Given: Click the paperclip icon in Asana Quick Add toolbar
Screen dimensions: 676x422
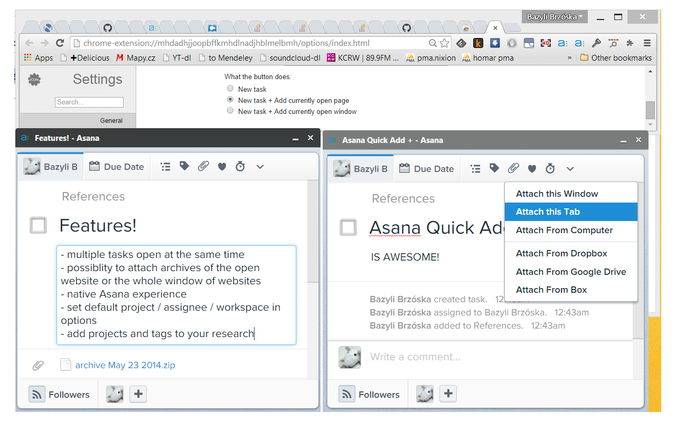Looking at the screenshot, I should pyautogui.click(x=513, y=169).
